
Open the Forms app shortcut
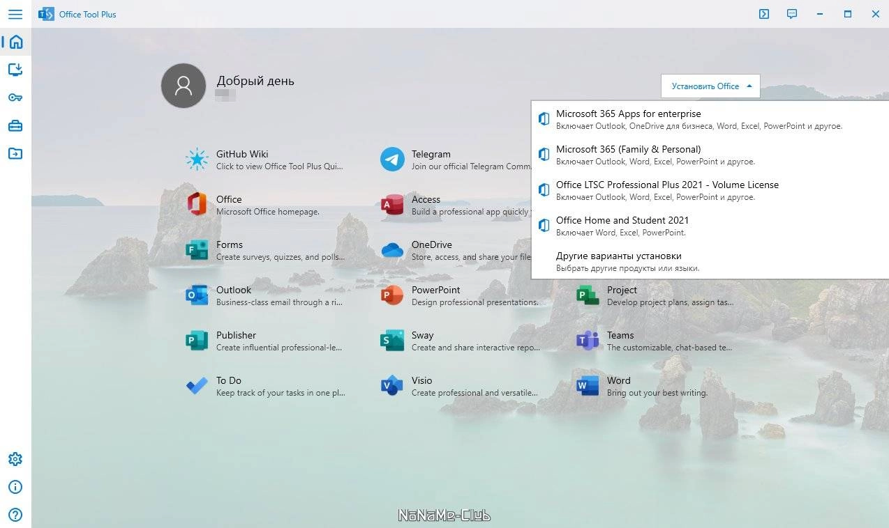(265, 250)
